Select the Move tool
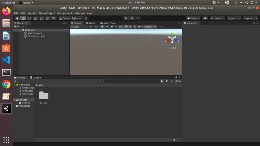Image resolution: width=260 pixels, height=146 pixels. click(x=23, y=18)
